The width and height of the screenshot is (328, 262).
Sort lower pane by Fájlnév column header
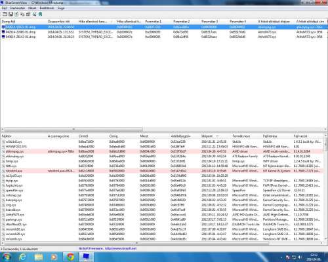(x=24, y=136)
